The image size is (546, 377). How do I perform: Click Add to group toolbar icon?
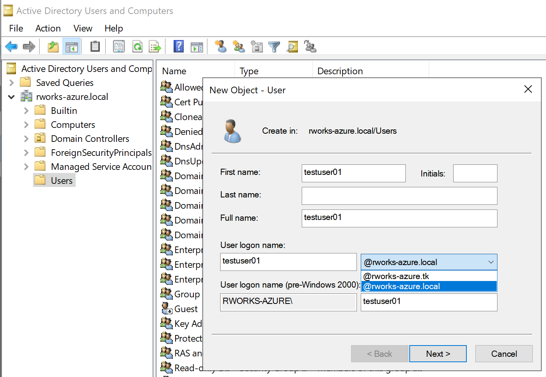coord(310,47)
